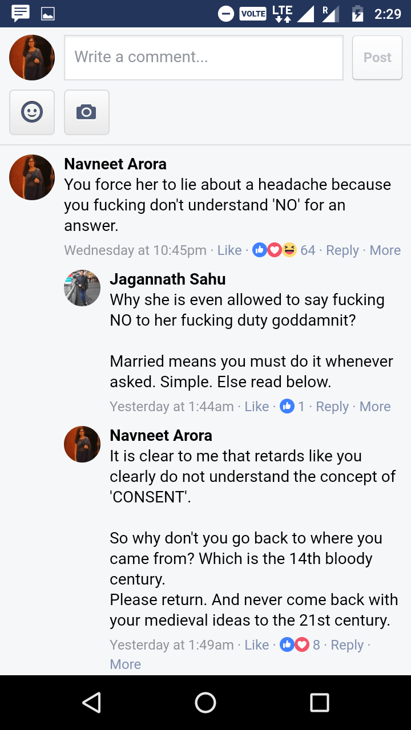
Task: Tap the camera photo attachment icon
Action: (86, 112)
